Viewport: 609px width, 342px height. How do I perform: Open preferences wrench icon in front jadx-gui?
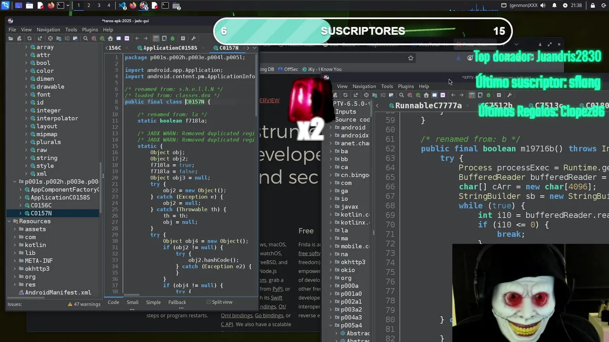(x=193, y=38)
